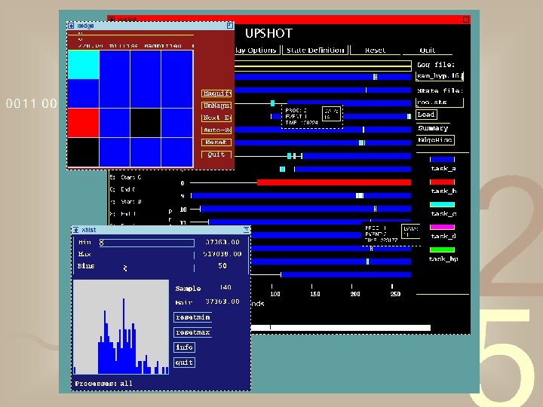Select the magenta task_d legend swatch
The image size is (543, 407).
point(442,227)
